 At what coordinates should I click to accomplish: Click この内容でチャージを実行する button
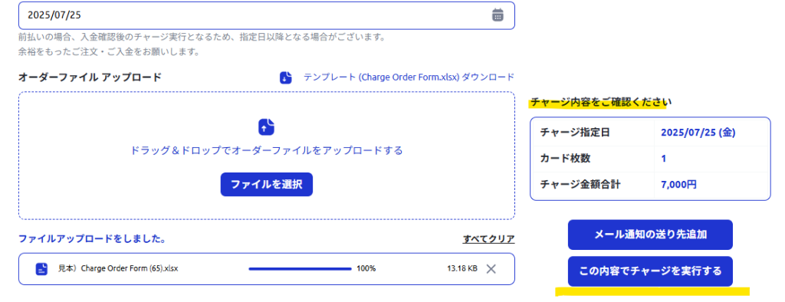[x=650, y=271]
